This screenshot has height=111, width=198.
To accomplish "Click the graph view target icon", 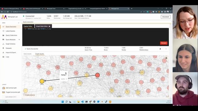I will 166,58.
